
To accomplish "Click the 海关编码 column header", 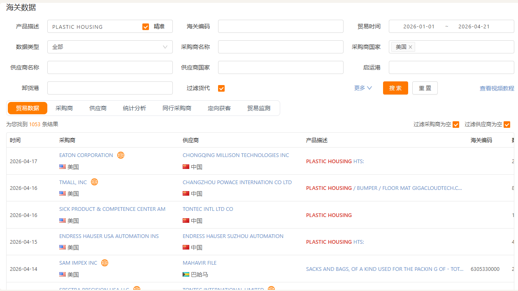I will click(x=481, y=140).
